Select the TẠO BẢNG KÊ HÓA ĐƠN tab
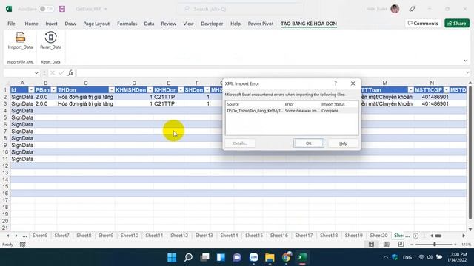 click(309, 24)
